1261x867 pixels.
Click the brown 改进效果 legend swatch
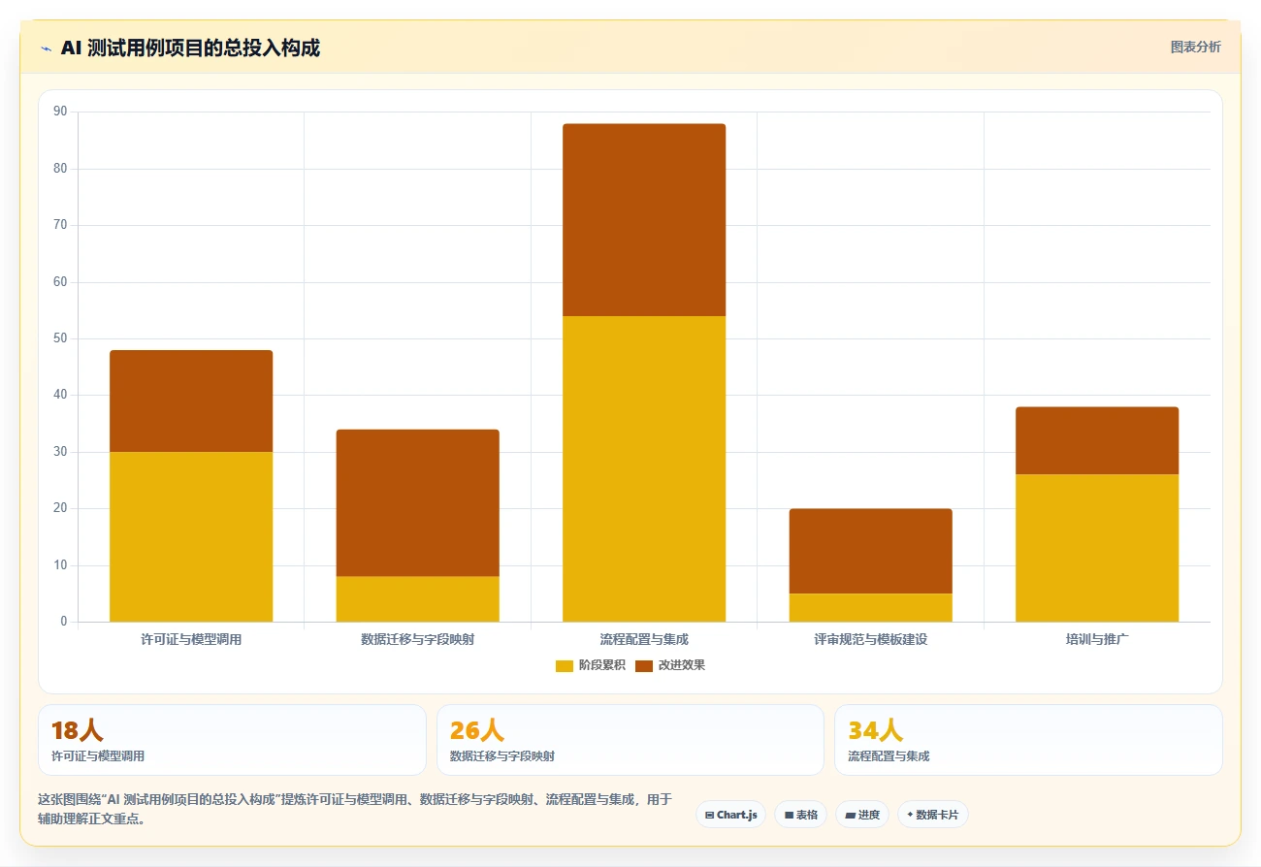[644, 665]
